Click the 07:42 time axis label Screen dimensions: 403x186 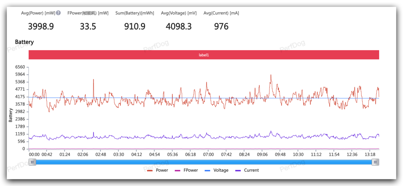(226, 155)
